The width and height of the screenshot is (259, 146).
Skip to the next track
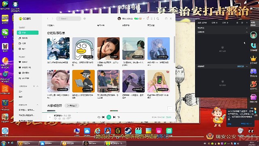[114, 117]
